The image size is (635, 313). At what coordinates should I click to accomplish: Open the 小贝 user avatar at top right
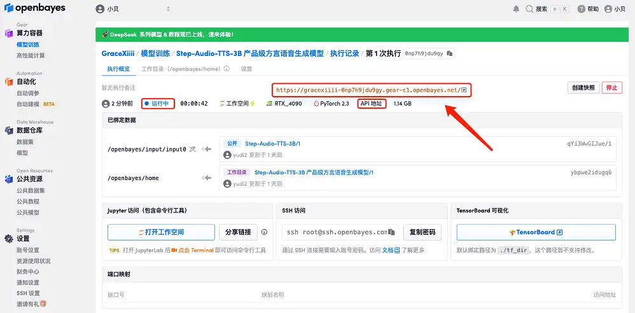click(x=608, y=9)
